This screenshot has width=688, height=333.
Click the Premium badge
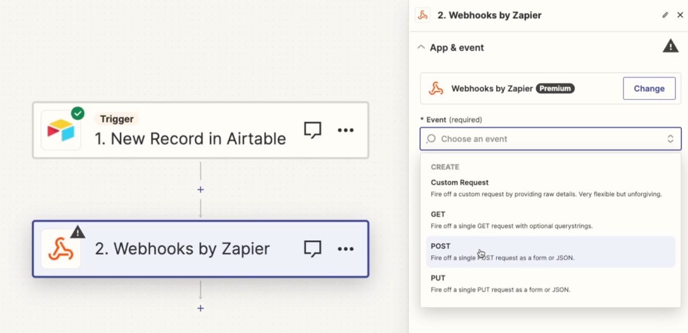(555, 88)
